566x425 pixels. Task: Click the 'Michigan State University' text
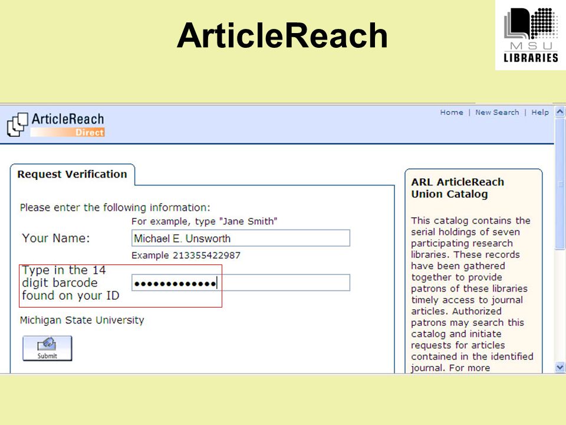tap(82, 320)
